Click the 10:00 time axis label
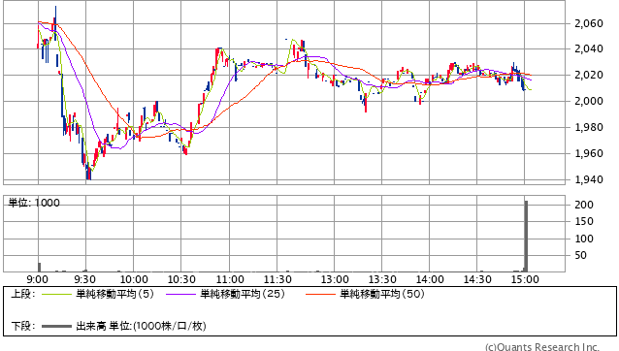This screenshot has height=351, width=619. point(134,279)
